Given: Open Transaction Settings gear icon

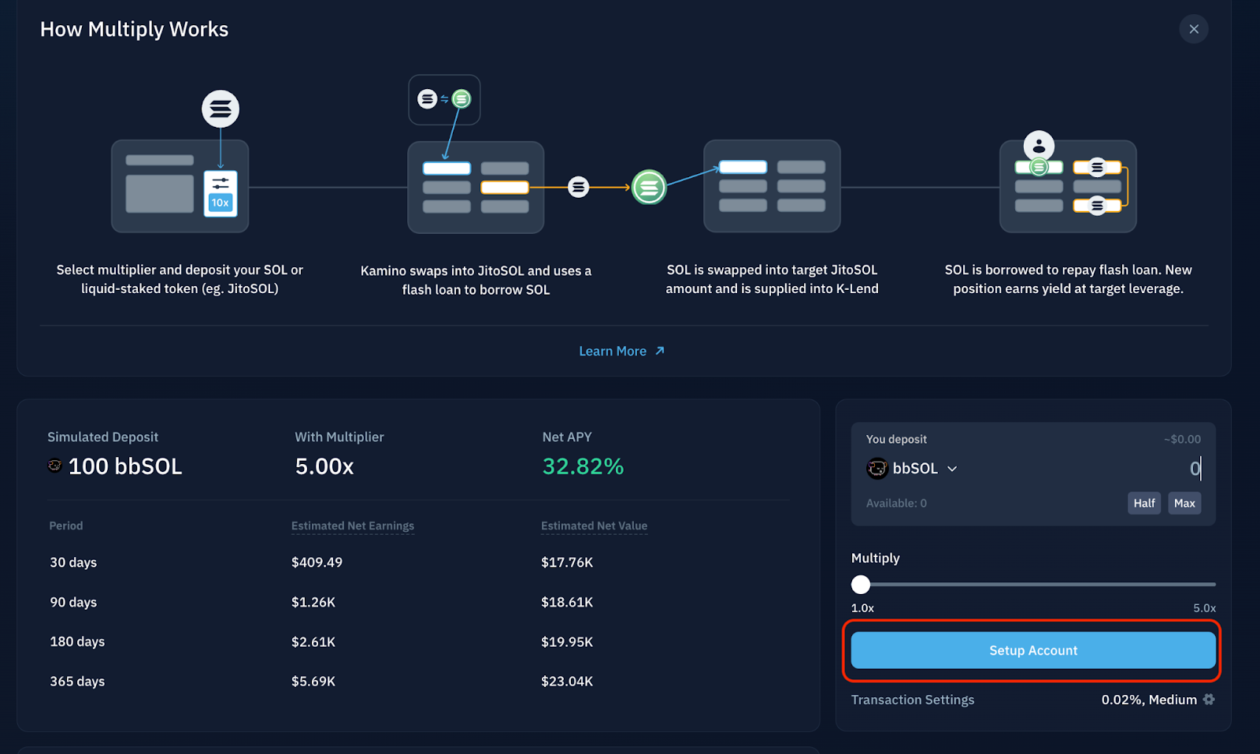Looking at the screenshot, I should point(1209,700).
